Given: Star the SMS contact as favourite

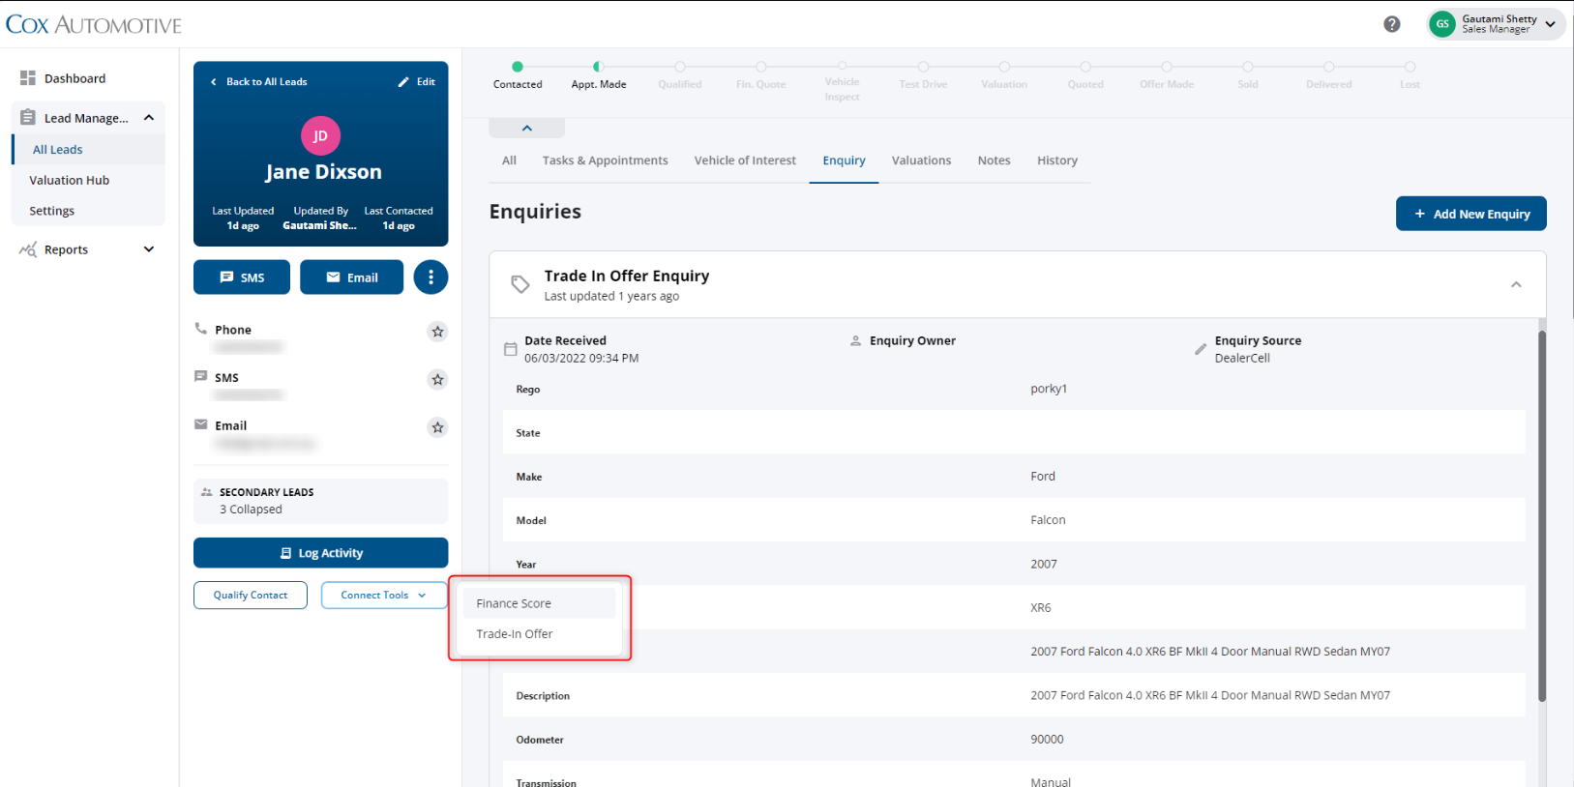Looking at the screenshot, I should coord(437,380).
